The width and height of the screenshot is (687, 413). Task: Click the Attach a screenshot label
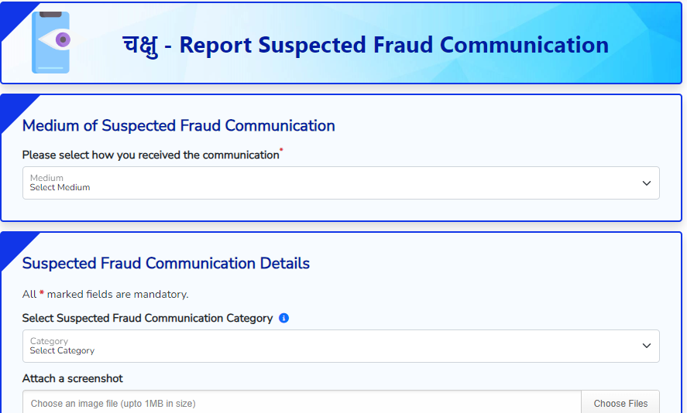tap(72, 378)
